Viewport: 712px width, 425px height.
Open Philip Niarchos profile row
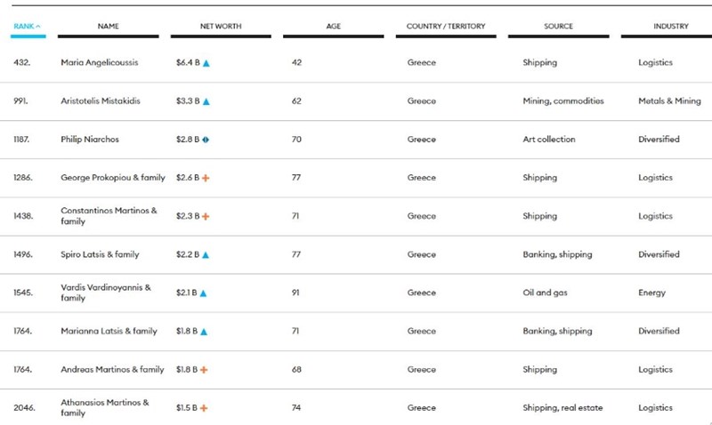pos(89,140)
